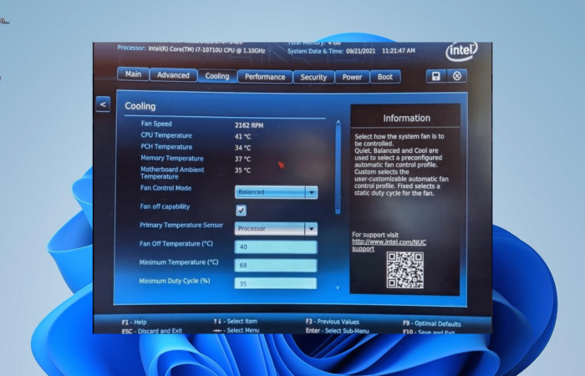Click the Primary Temperature Sensor label
This screenshot has width=585, height=376.
coord(181,225)
